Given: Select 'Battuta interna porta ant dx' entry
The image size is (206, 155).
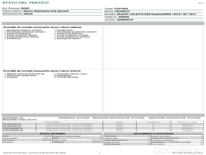Looking at the screenshot, I should tap(25, 74).
